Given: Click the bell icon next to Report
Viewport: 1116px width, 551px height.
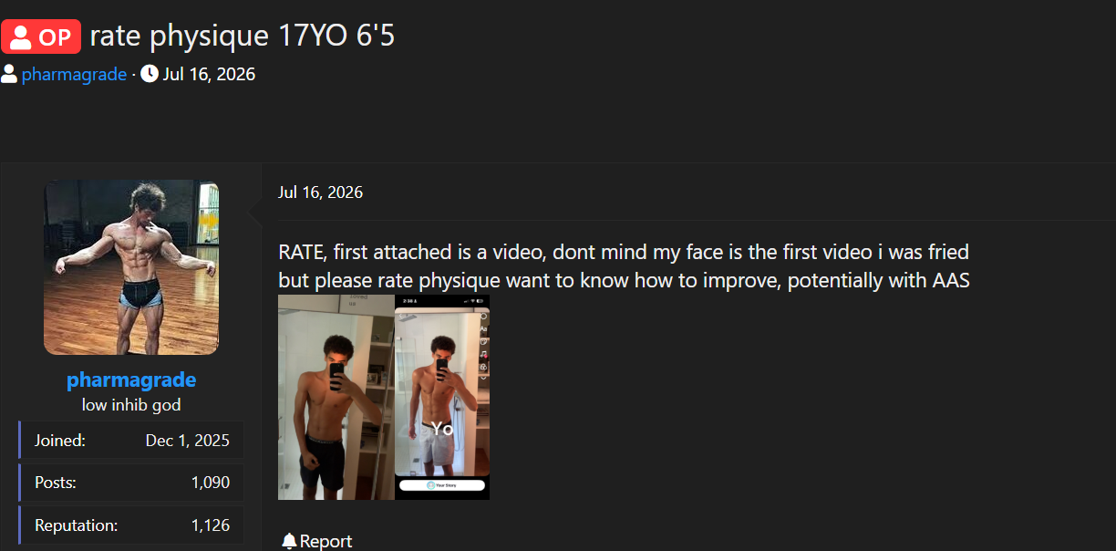Looking at the screenshot, I should coord(289,541).
